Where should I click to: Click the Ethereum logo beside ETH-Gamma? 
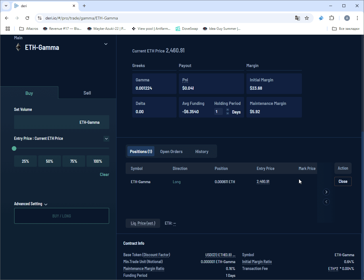(x=18, y=47)
